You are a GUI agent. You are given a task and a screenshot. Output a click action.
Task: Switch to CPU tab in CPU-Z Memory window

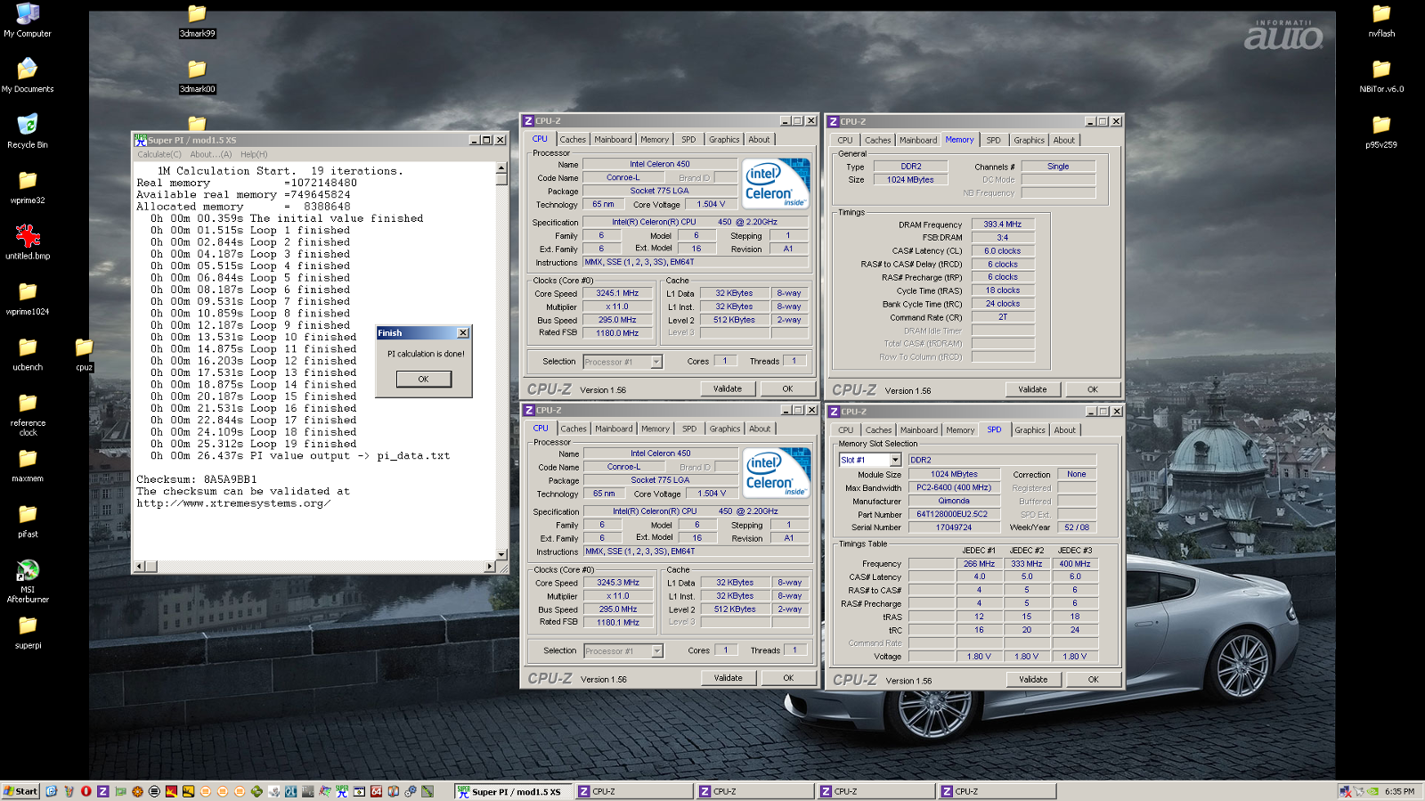844,140
